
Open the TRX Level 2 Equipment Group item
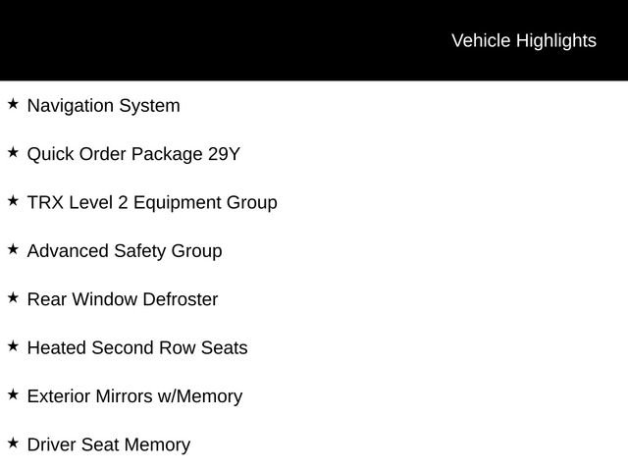coord(152,203)
